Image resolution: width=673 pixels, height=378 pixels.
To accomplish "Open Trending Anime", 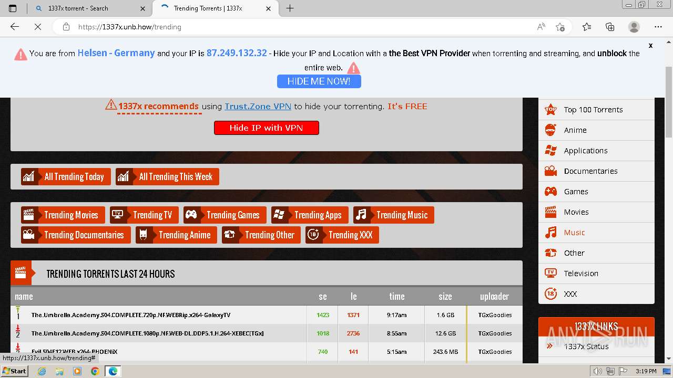I will coord(176,235).
